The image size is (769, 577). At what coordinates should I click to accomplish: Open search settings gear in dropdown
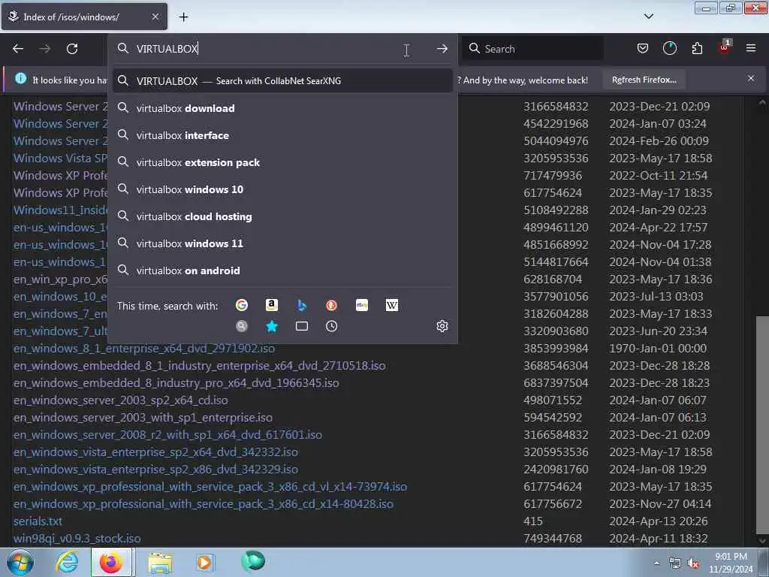(x=442, y=326)
